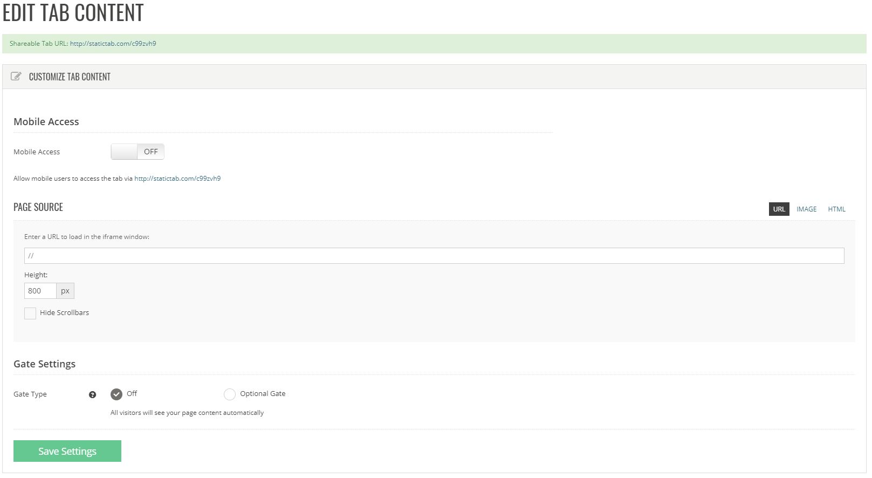Open the Shareable Tab URL link in green banner

tap(113, 44)
